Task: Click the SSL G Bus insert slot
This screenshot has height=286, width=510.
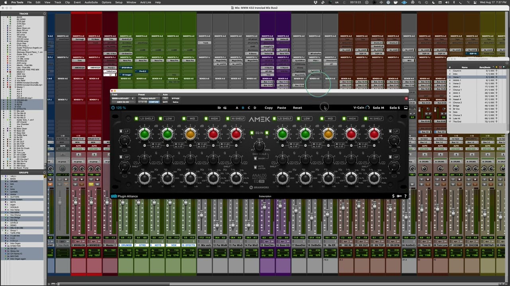Action: pos(110,53)
